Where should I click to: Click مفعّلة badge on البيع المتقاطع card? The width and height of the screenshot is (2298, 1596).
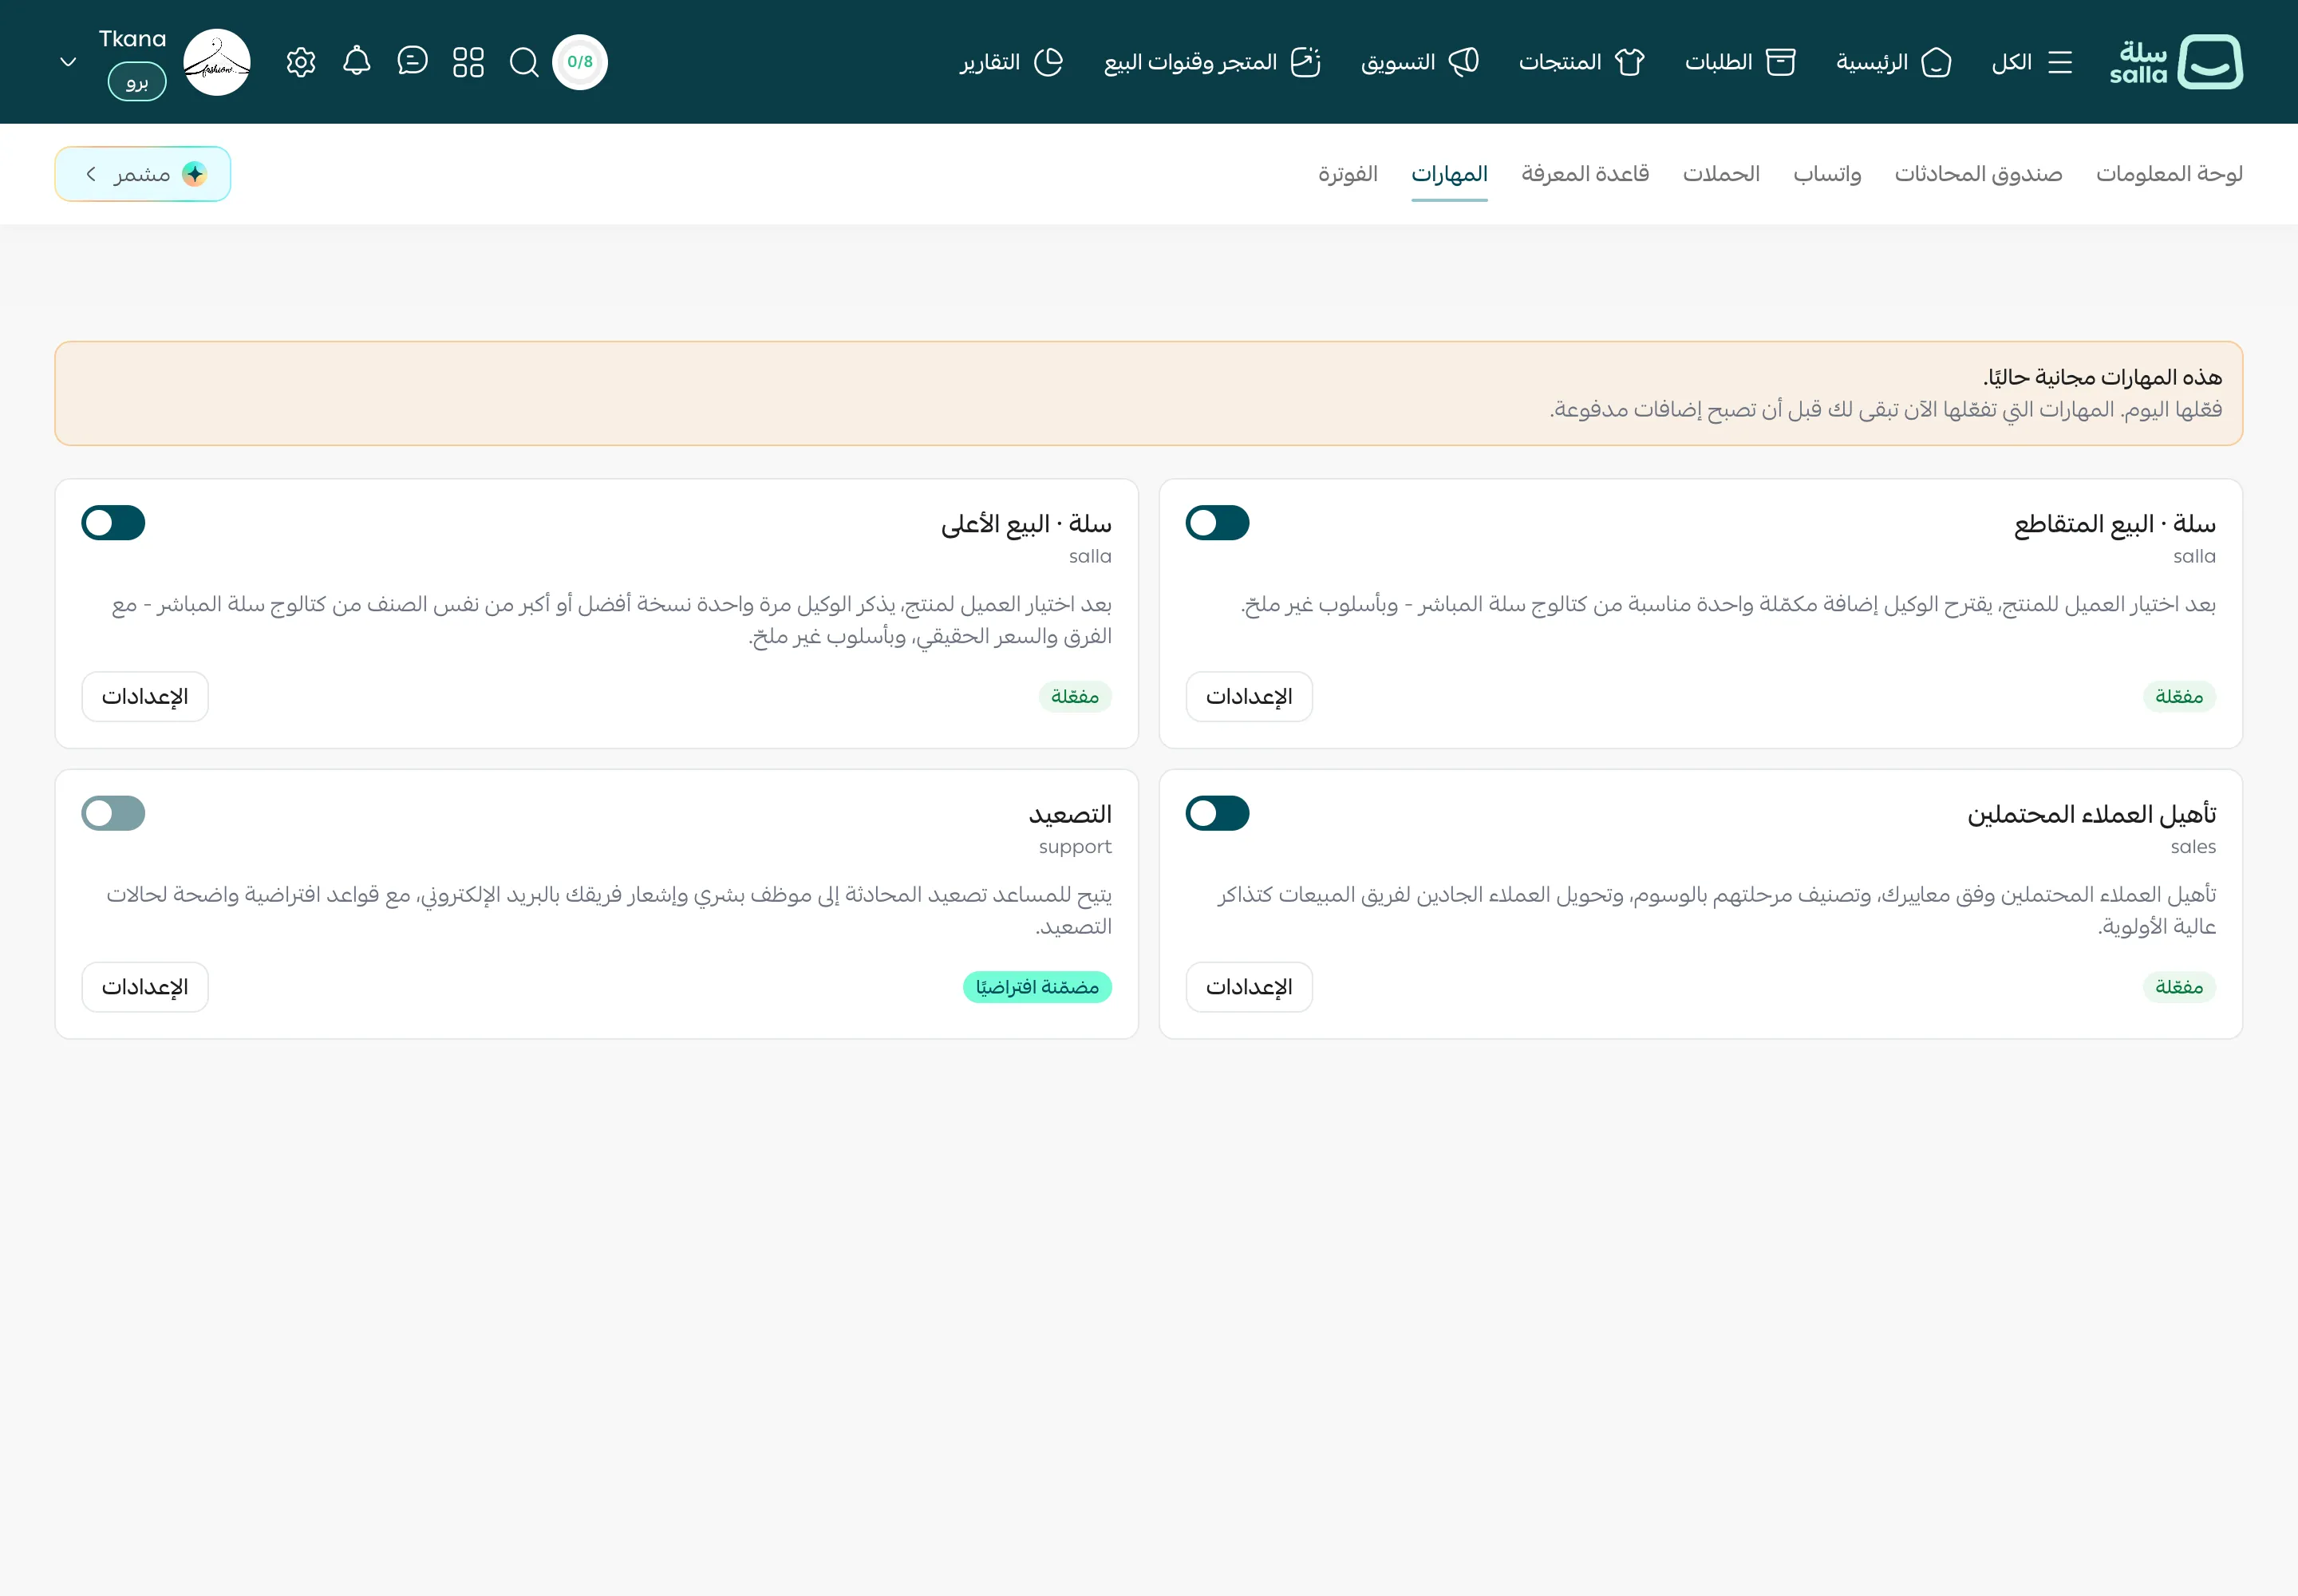(x=2179, y=697)
